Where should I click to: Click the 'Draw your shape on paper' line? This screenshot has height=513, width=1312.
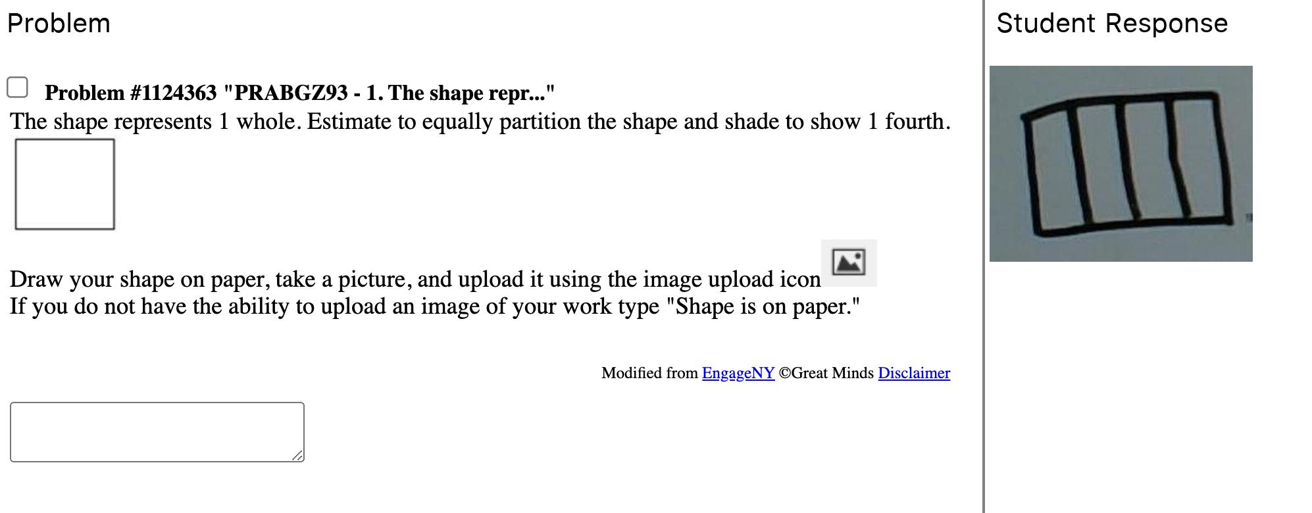click(415, 280)
